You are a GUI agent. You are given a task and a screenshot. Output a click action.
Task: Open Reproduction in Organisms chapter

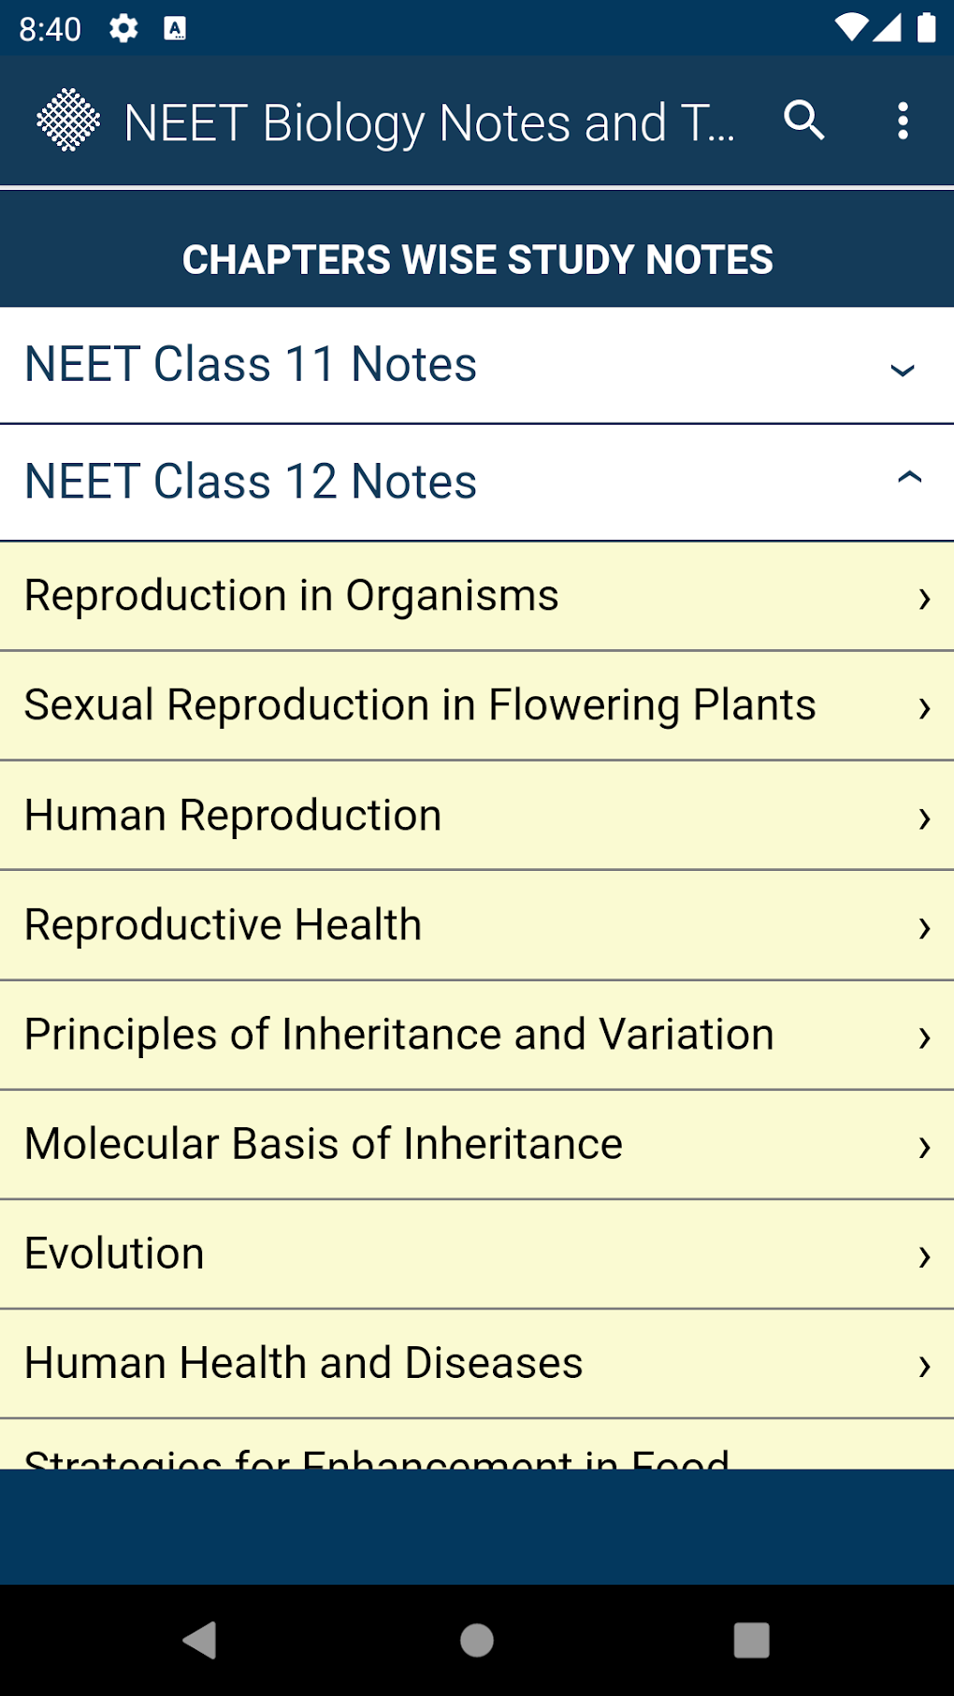(x=292, y=597)
